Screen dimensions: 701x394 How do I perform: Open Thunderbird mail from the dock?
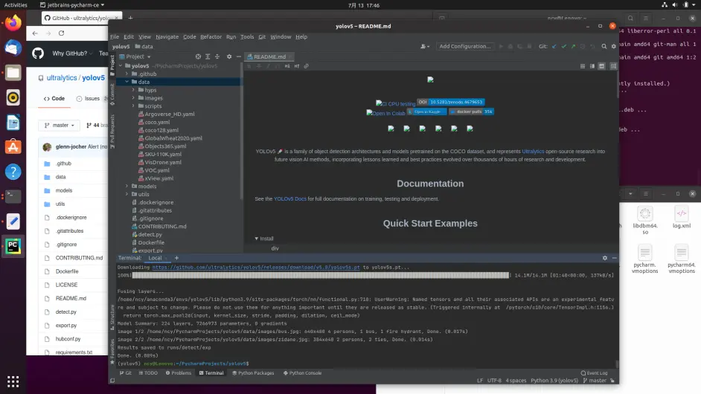[13, 48]
